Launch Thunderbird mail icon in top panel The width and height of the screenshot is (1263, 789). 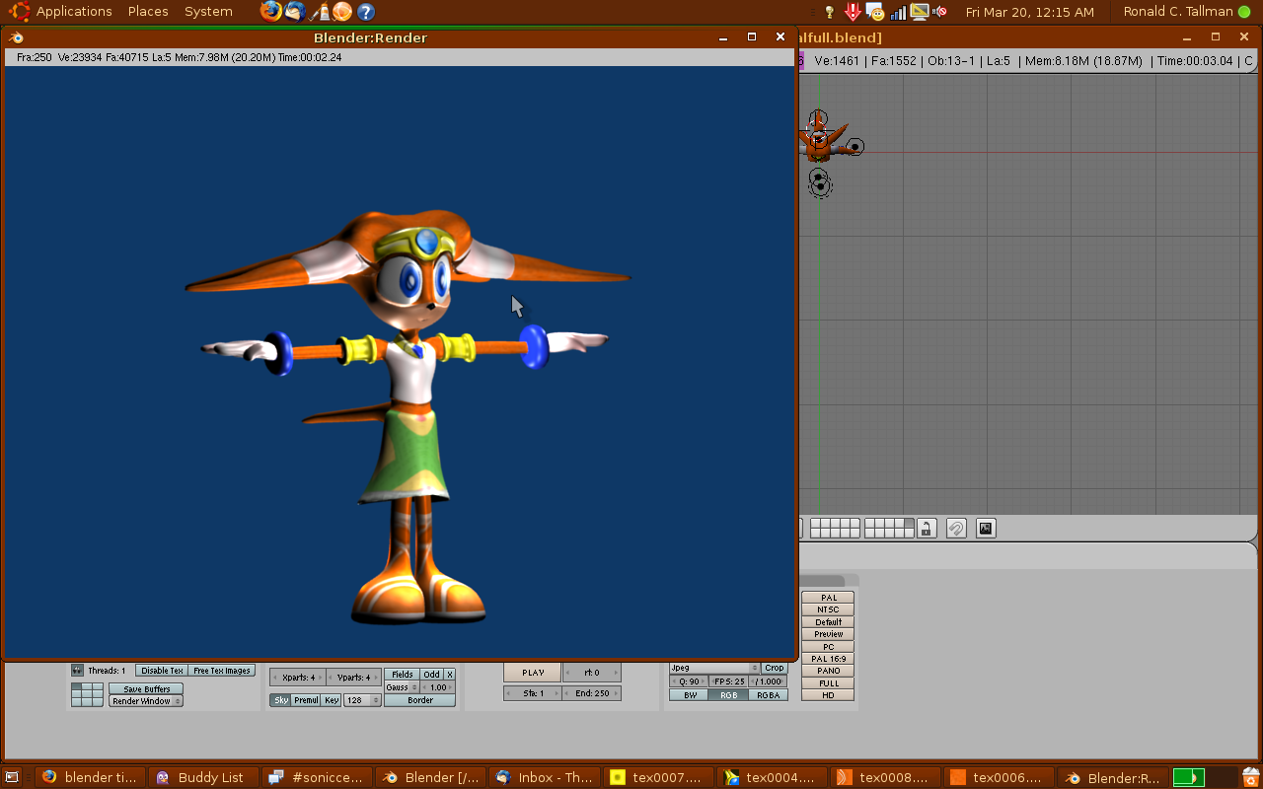pyautogui.click(x=294, y=12)
